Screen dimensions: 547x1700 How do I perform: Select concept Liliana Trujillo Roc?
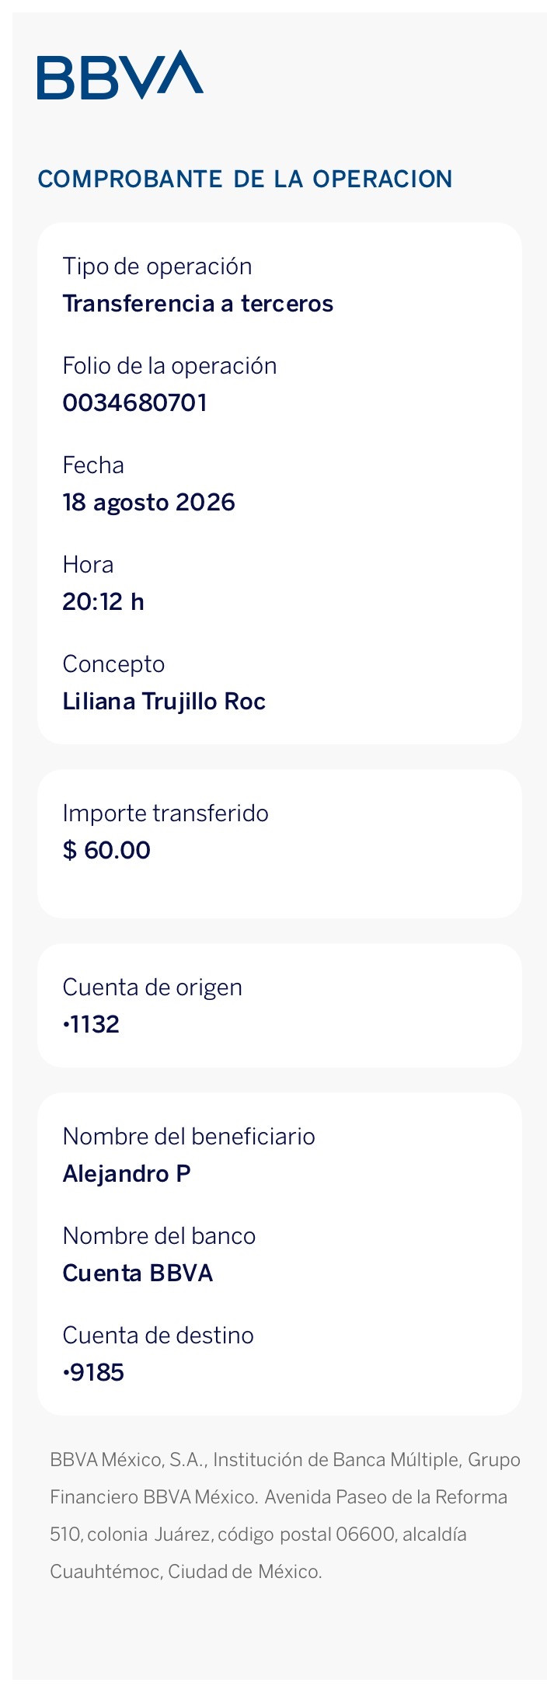(x=165, y=702)
